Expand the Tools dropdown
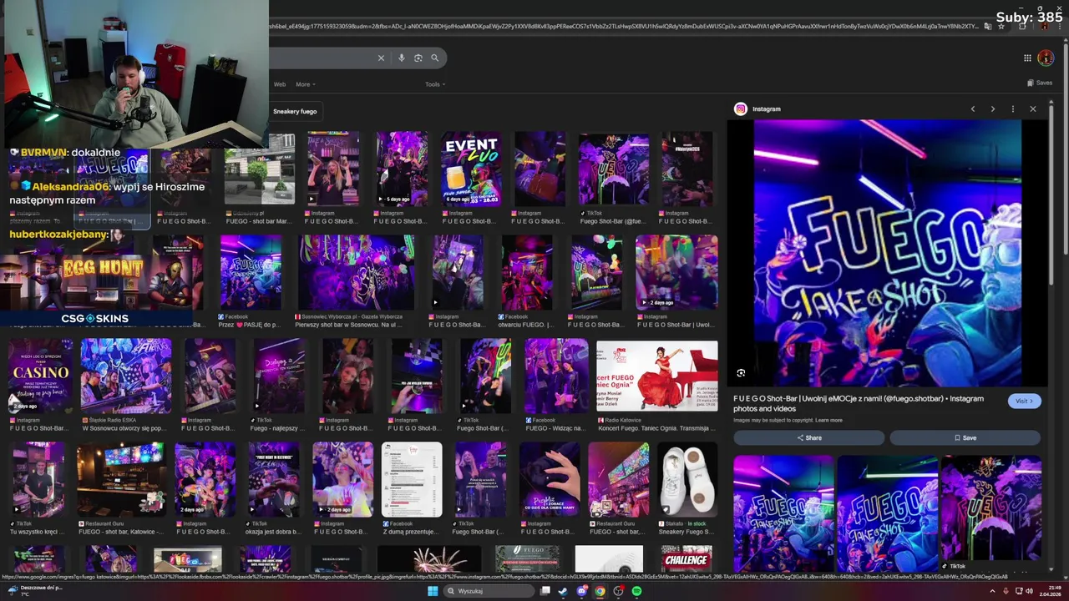1069x601 pixels. [x=435, y=84]
